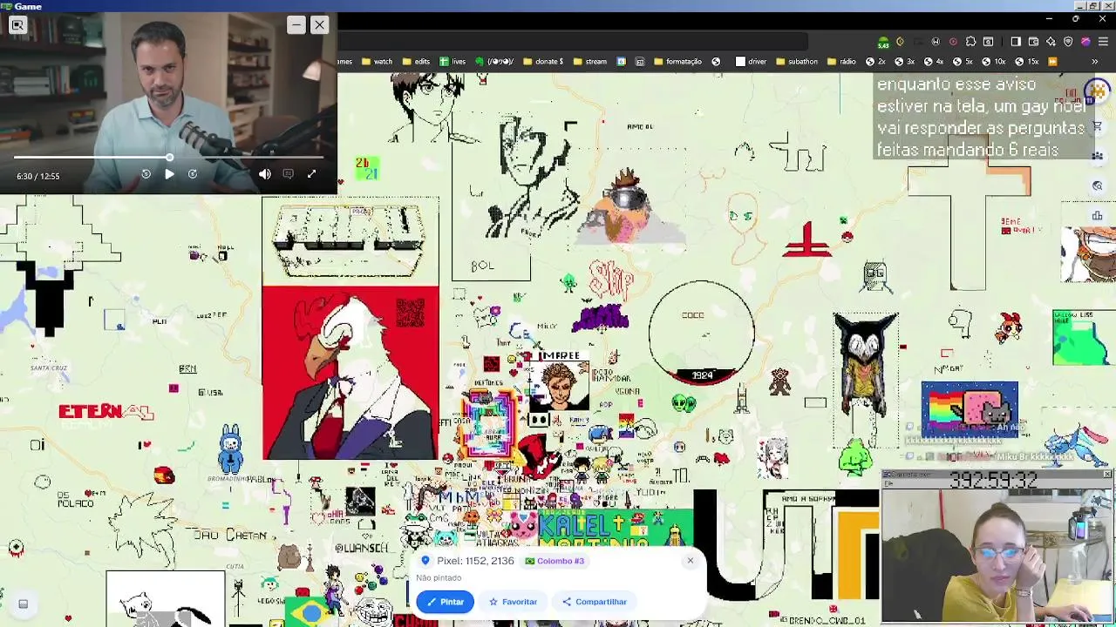1116x627 pixels.
Task: Expand the video player to fullscreen
Action: pos(311,174)
